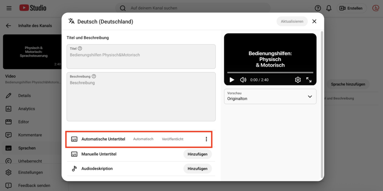Open Analytics in the sidebar
This screenshot has width=383, height=191.
tap(26, 109)
